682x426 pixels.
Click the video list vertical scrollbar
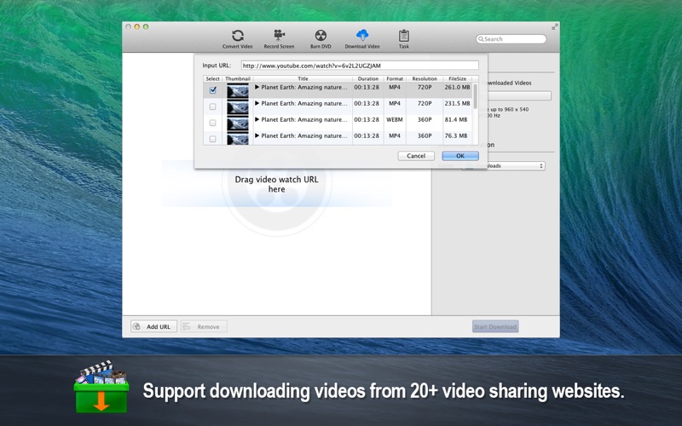tap(476, 96)
